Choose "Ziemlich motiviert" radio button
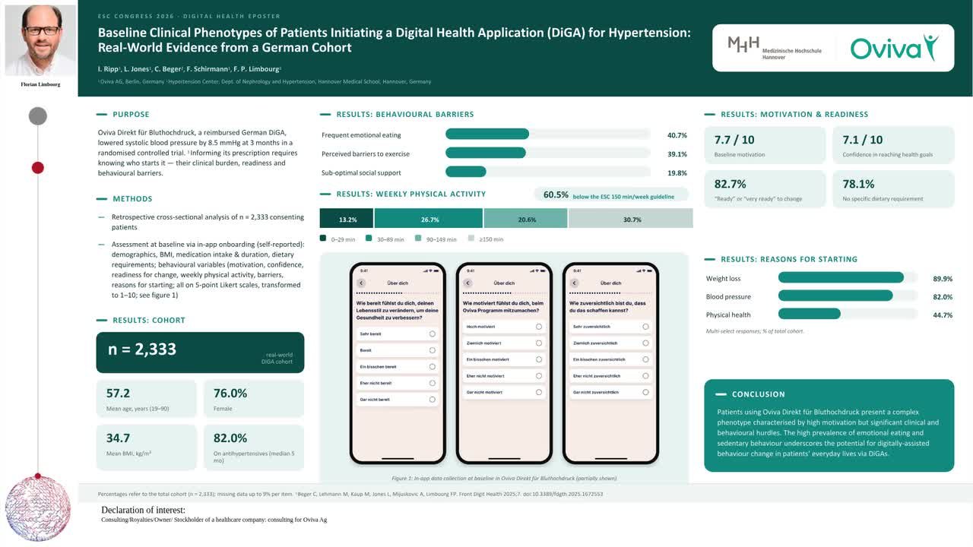973x547 pixels. (539, 343)
